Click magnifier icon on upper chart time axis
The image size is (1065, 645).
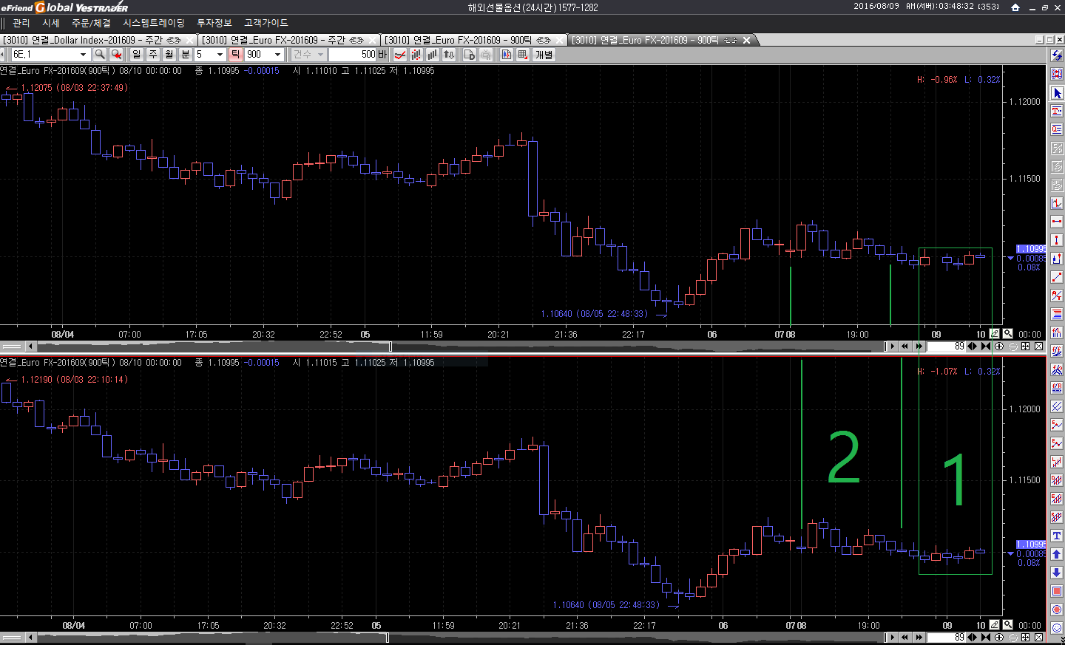click(1007, 334)
